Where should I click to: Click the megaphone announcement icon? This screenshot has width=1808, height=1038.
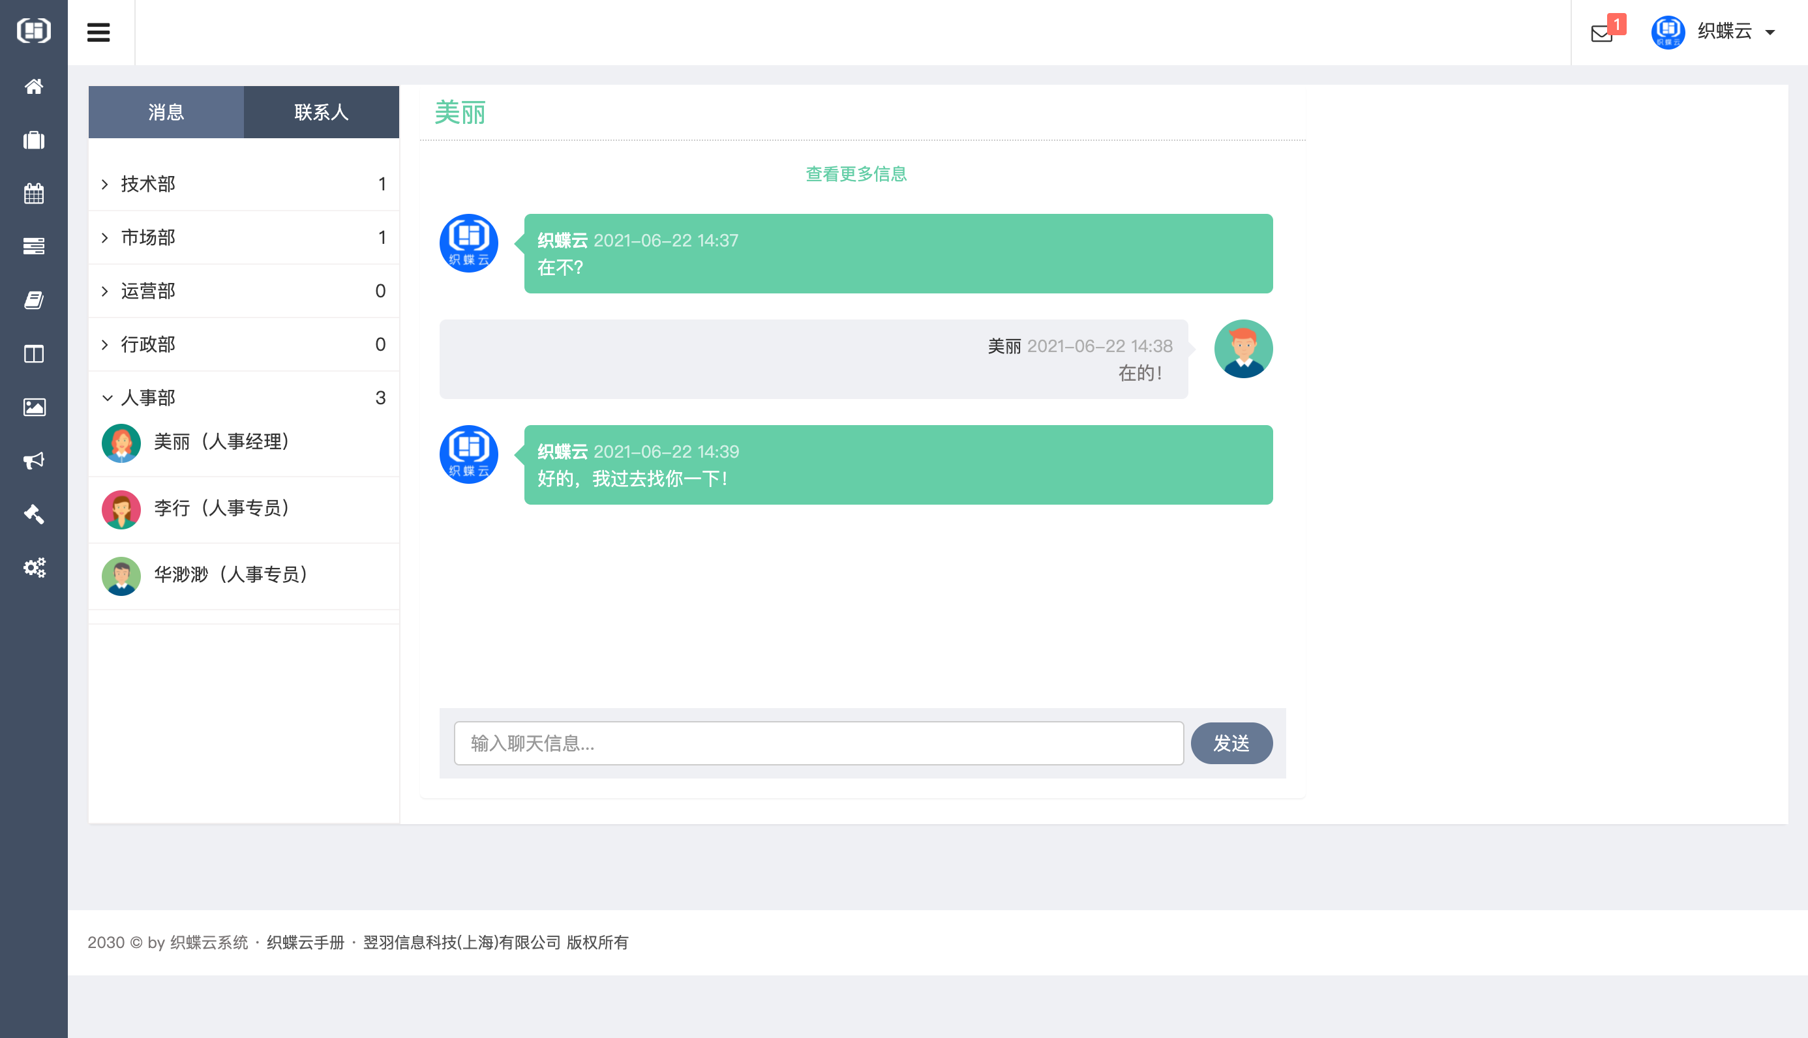33,460
